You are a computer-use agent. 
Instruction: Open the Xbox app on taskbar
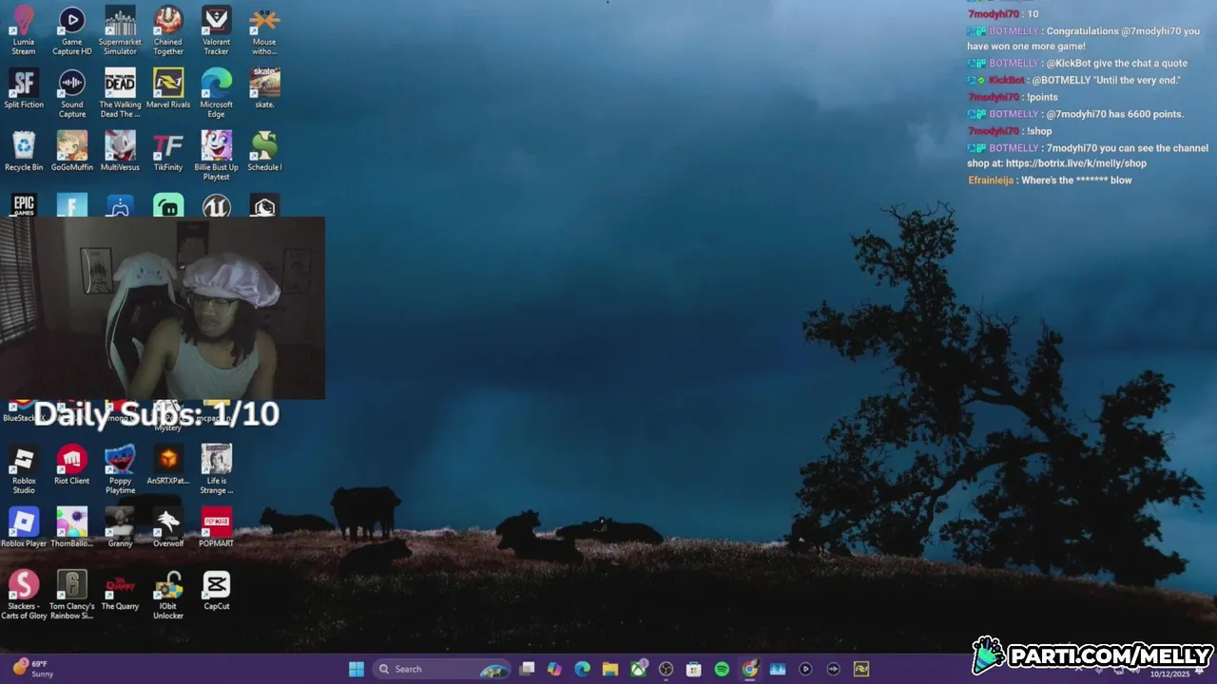[x=638, y=669]
